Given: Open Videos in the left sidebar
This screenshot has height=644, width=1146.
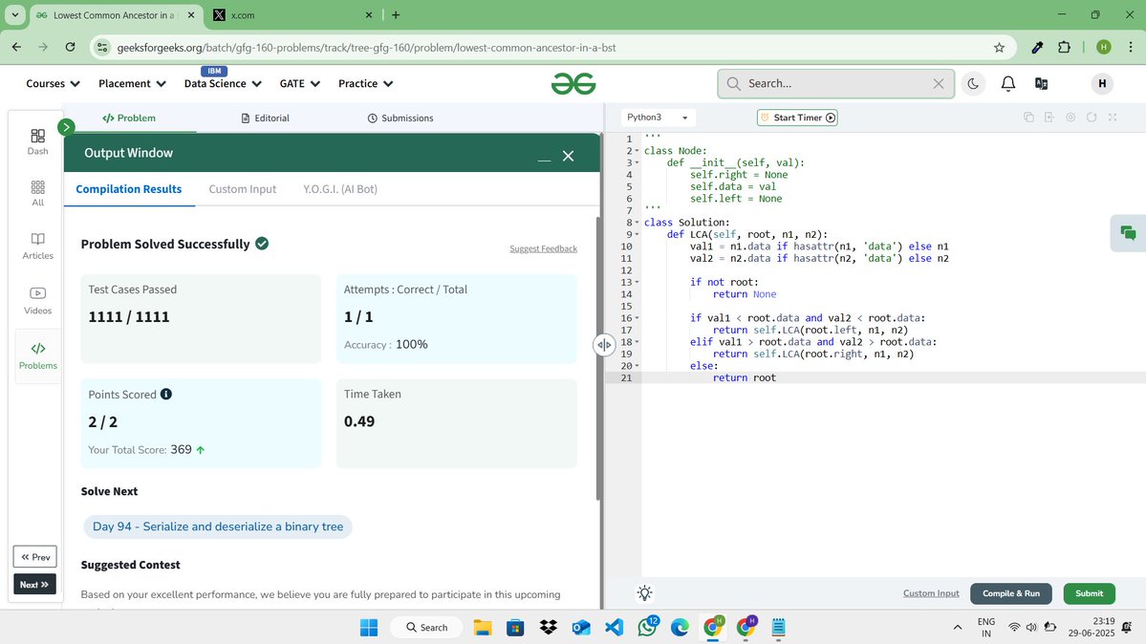Looking at the screenshot, I should tap(38, 301).
